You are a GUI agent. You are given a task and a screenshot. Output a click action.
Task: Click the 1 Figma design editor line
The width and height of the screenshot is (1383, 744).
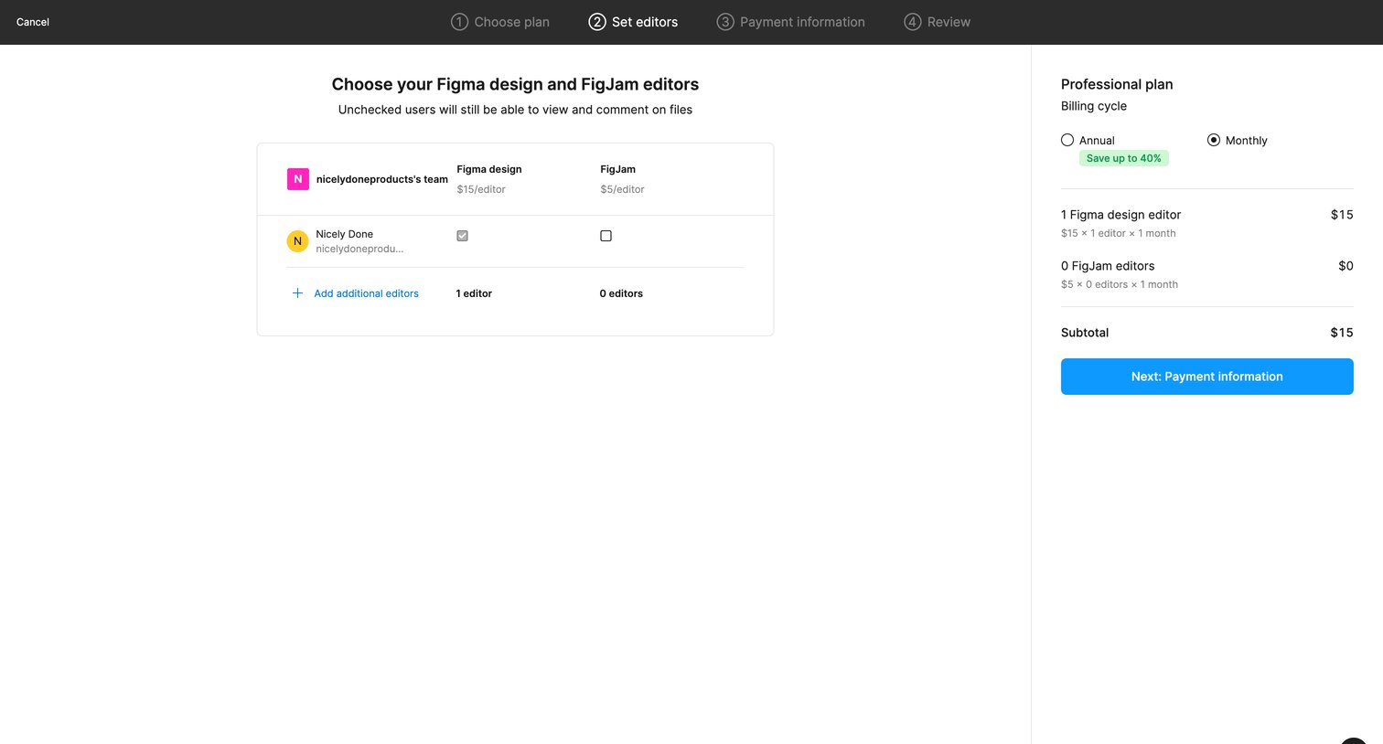coord(1120,215)
